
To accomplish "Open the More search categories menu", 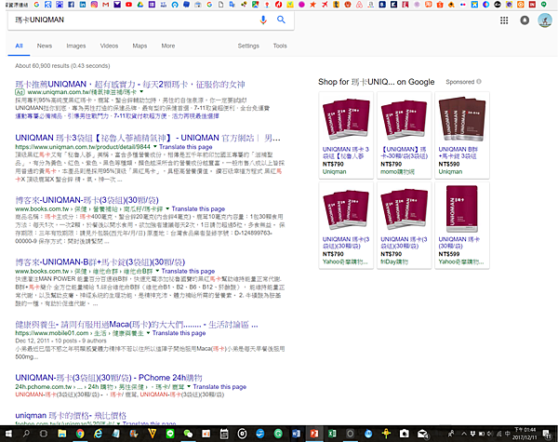I will point(168,46).
